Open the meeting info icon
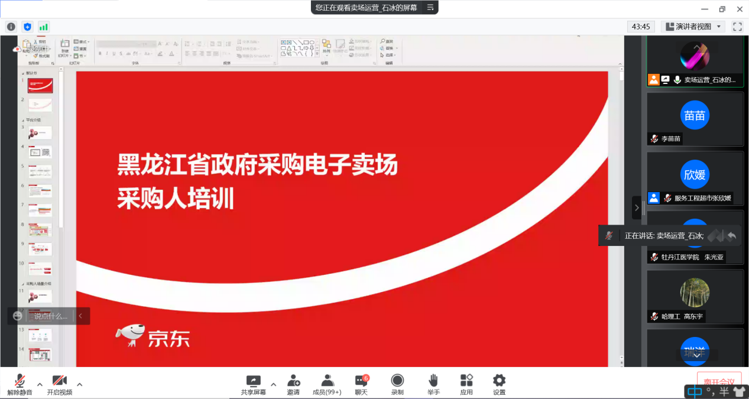The image size is (749, 399). 11,27
